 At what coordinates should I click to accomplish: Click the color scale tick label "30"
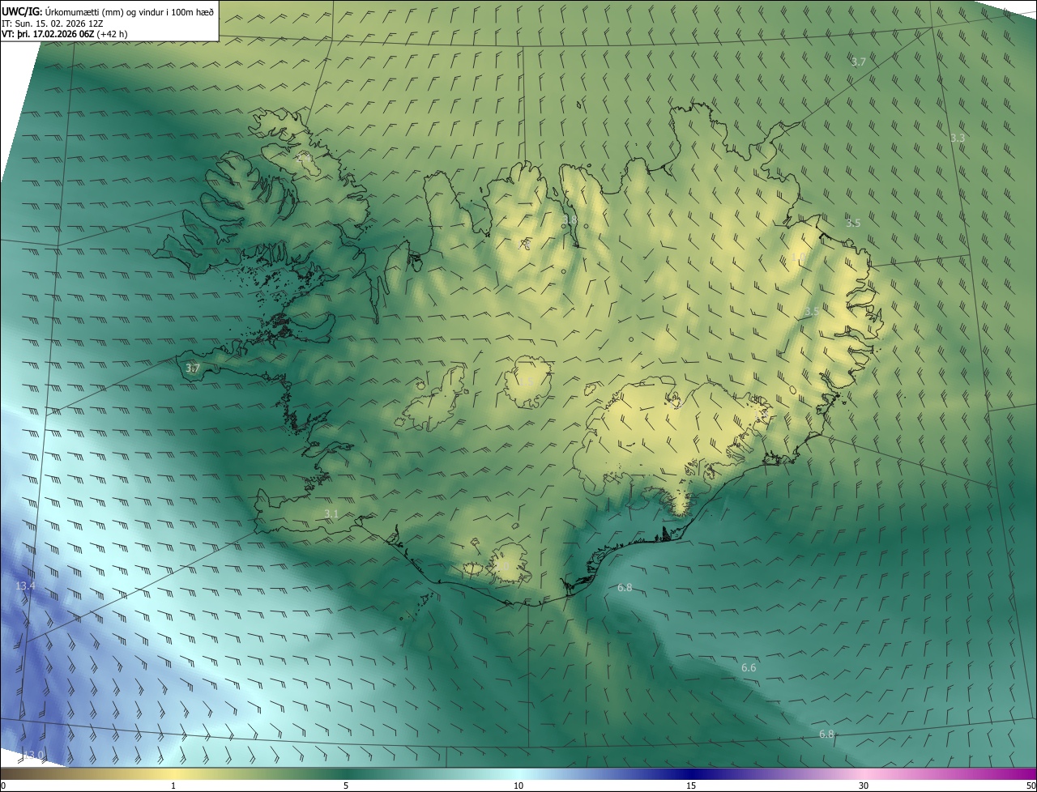click(x=864, y=786)
